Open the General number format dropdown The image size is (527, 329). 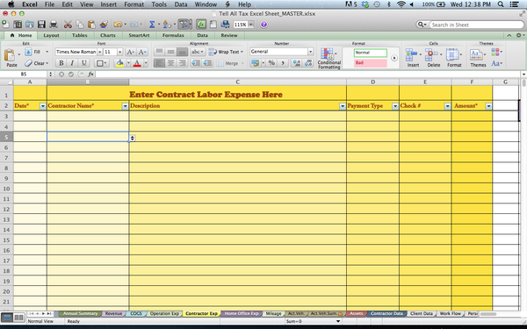(x=310, y=52)
